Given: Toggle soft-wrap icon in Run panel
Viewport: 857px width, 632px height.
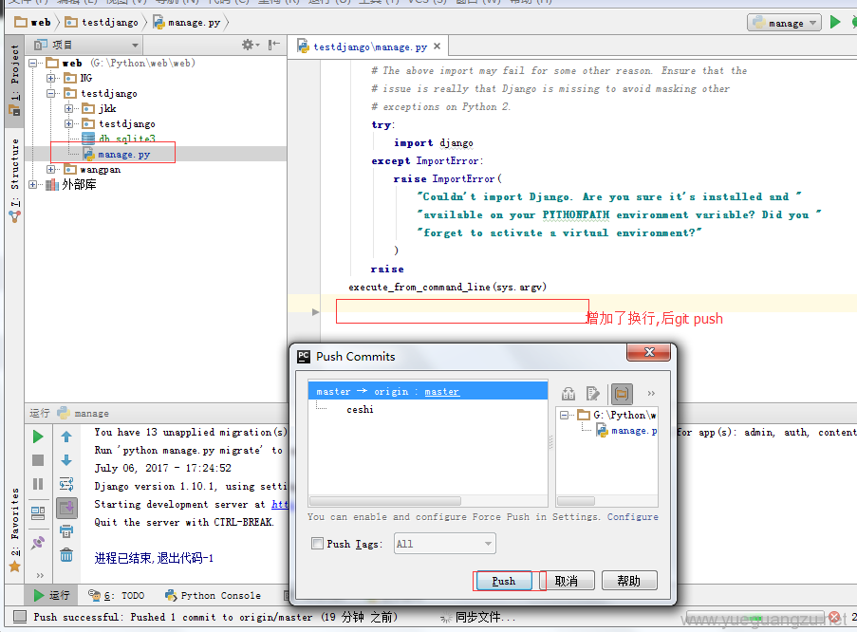Looking at the screenshot, I should point(66,484).
